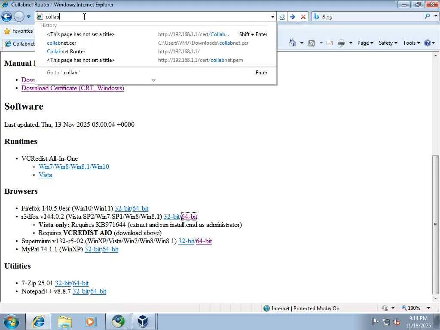Download MyPal 74.1.1 64-bit
The image size is (440, 330).
[110, 249]
